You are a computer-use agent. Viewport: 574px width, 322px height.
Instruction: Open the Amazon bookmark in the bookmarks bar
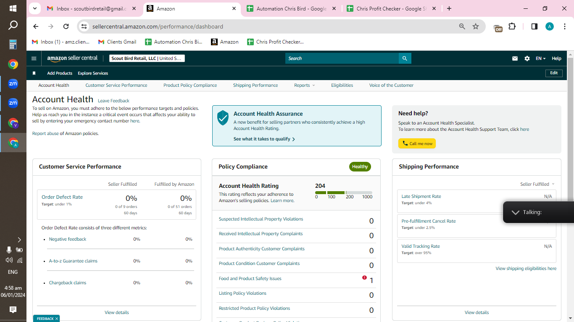225,42
